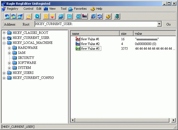Click the yellow help book toolbar icon
This screenshot has height=130, width=178.
[108, 17]
